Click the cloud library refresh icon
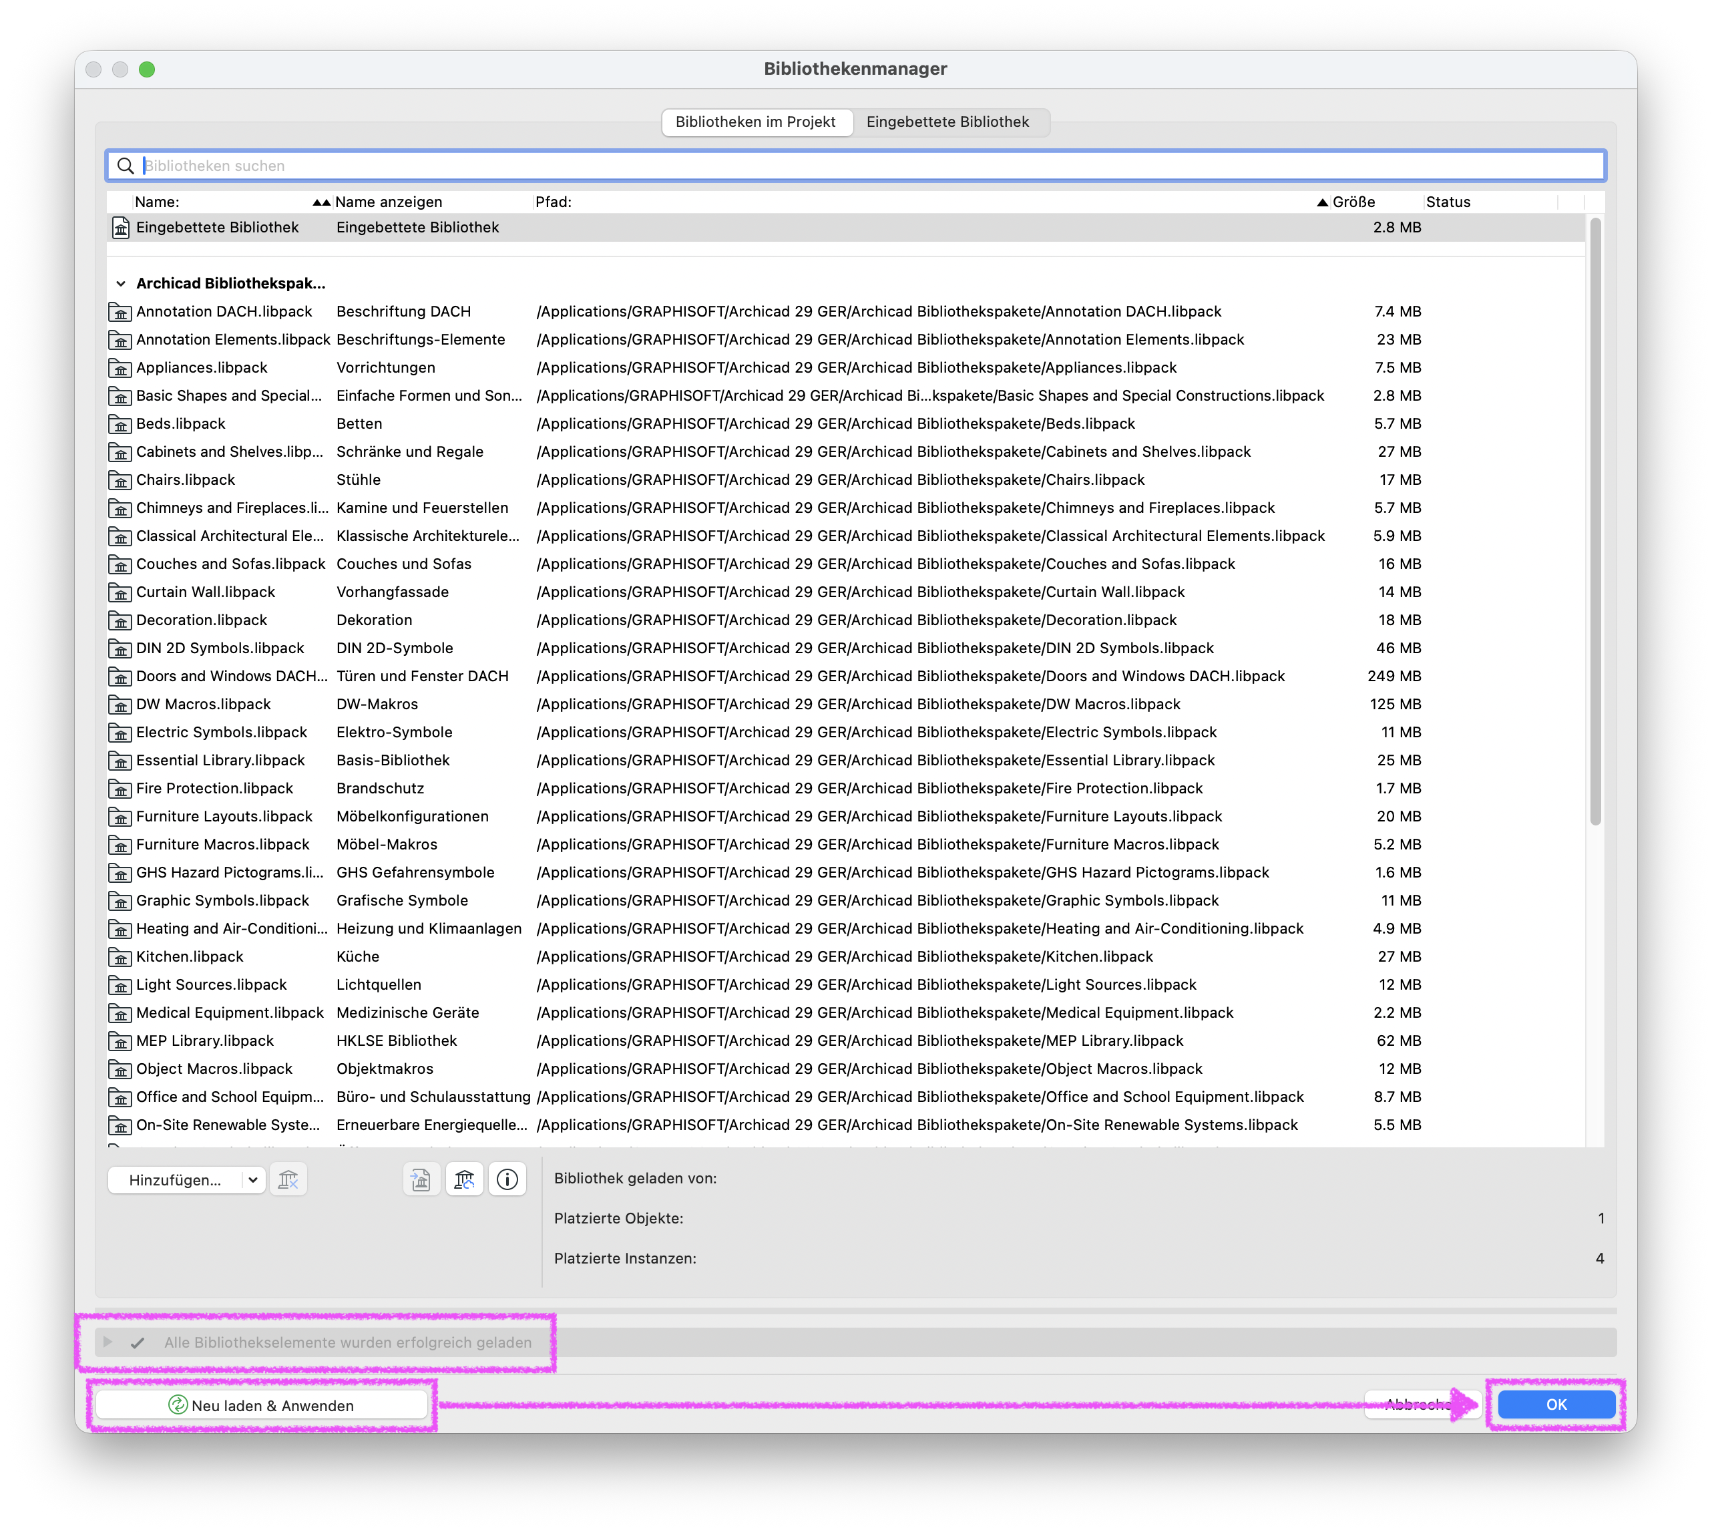 pos(464,1179)
